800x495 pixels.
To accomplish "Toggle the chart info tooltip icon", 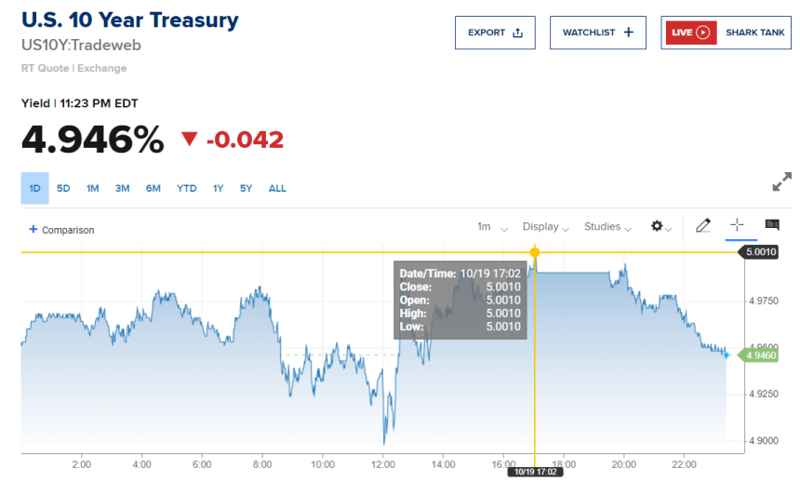I will click(771, 225).
